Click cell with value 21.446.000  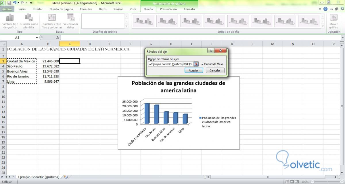tap(48, 61)
